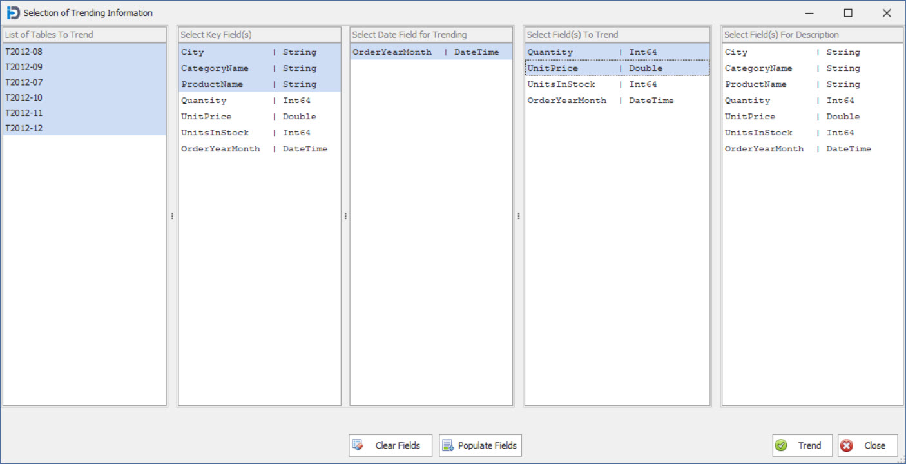
Task: Choose ProductName in Select Key Field(s)
Action: (212, 84)
